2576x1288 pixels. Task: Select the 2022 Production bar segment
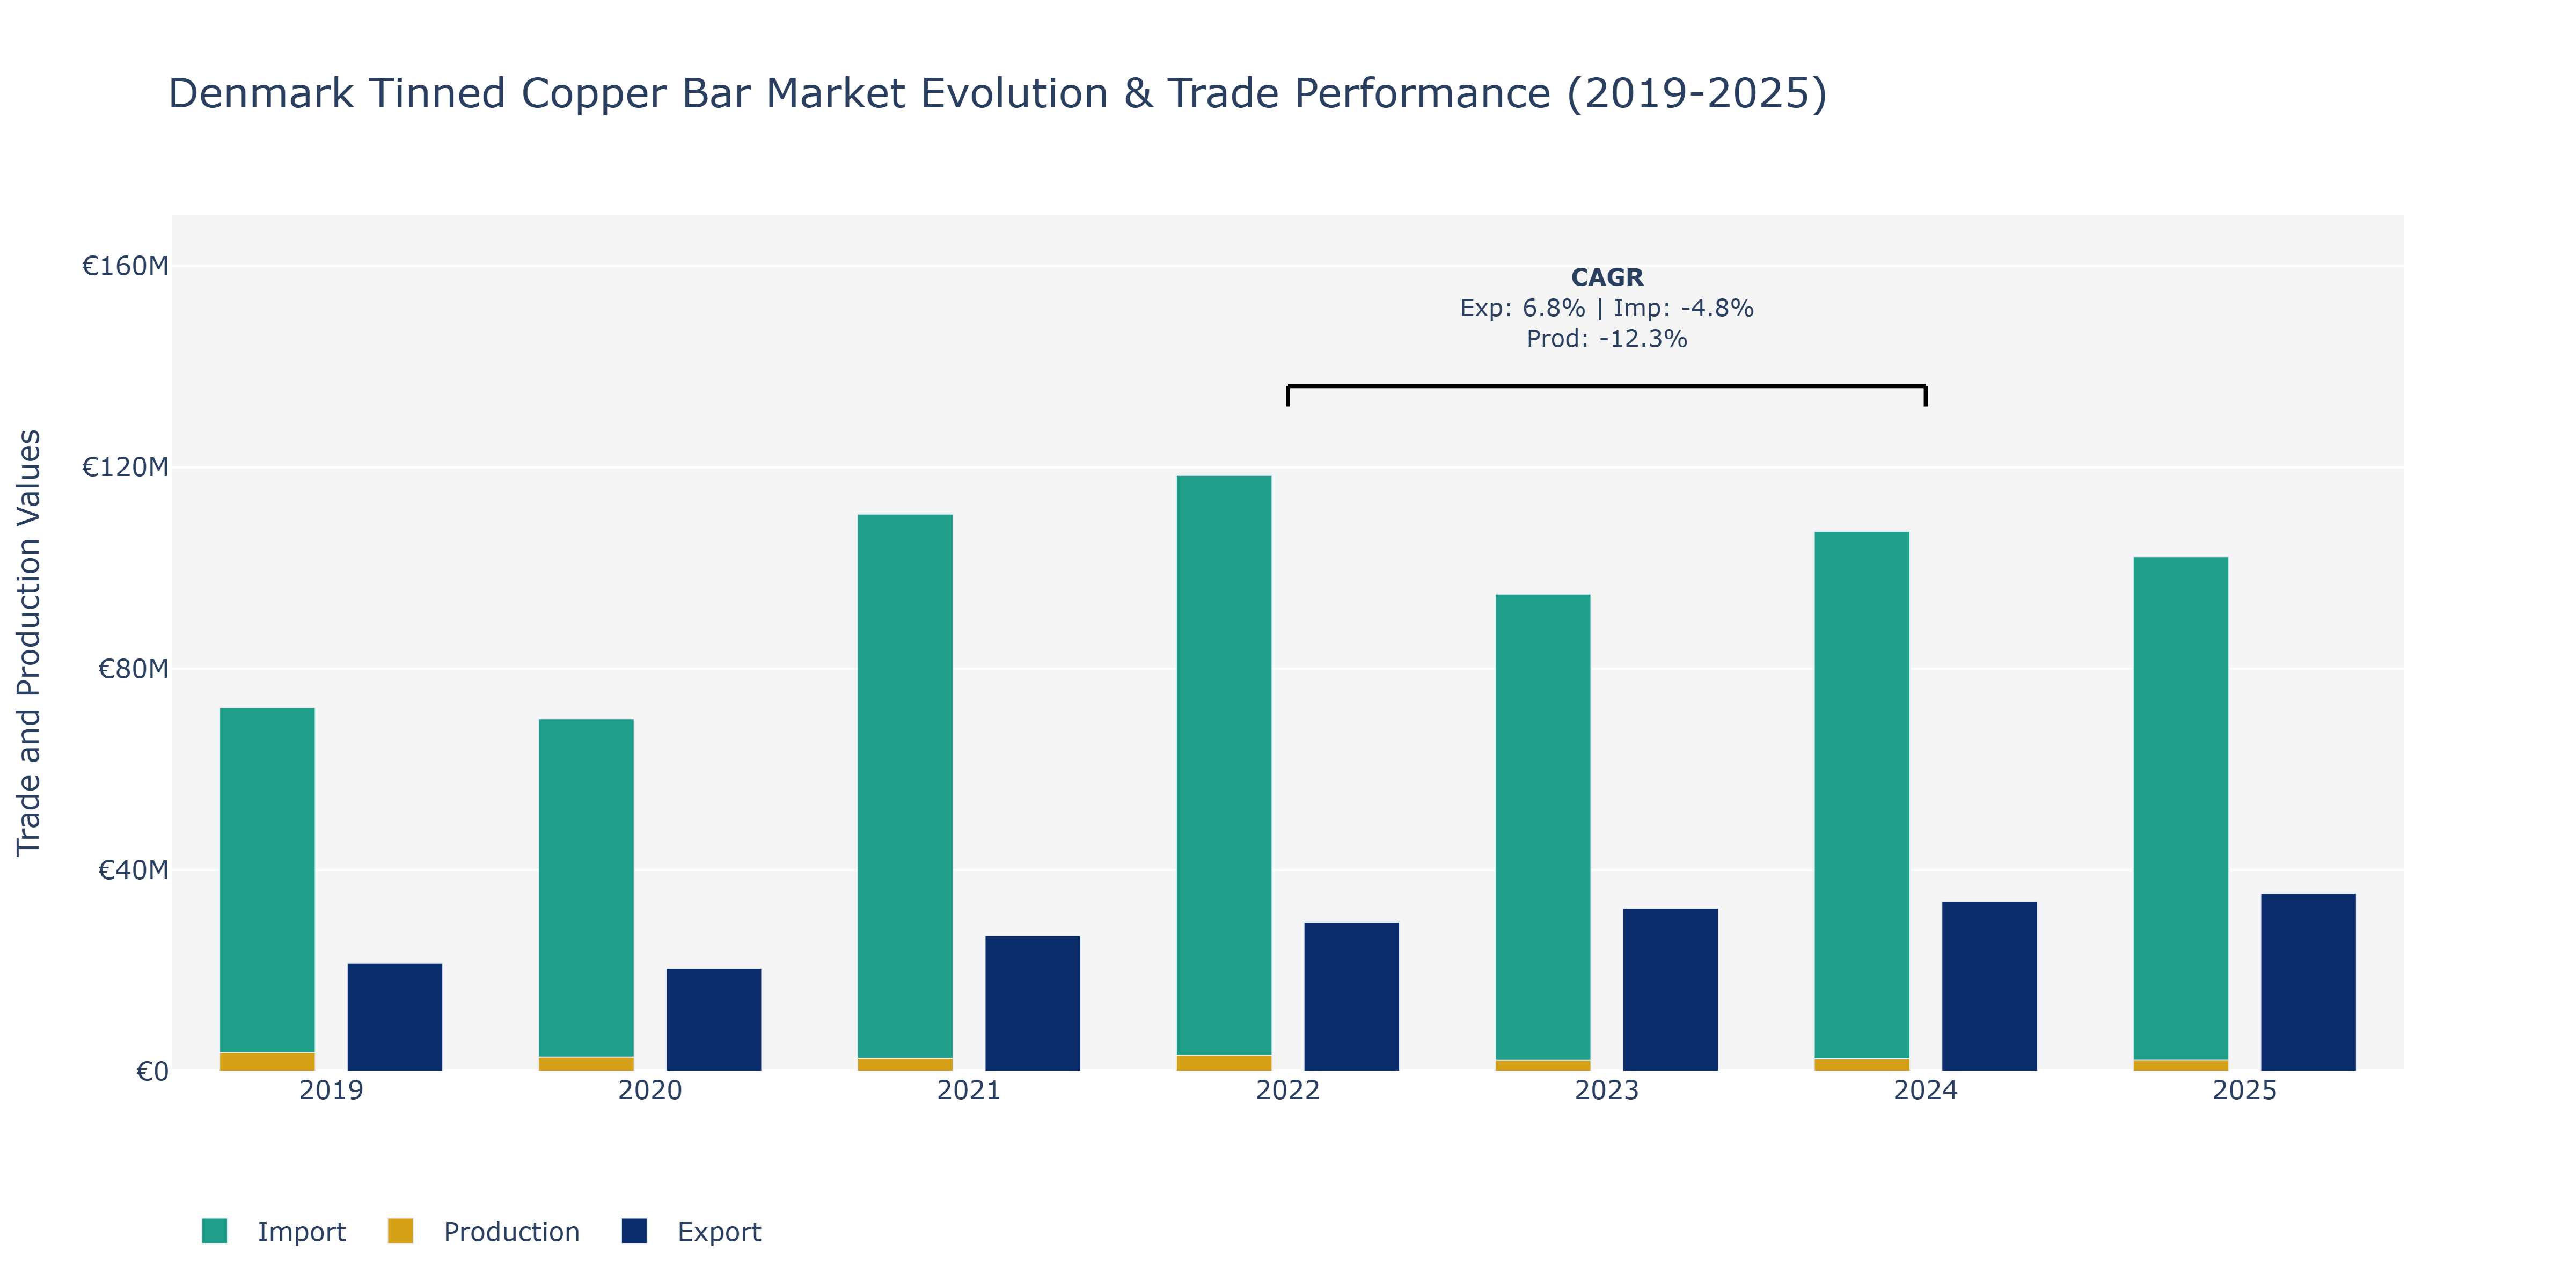coord(1224,1063)
